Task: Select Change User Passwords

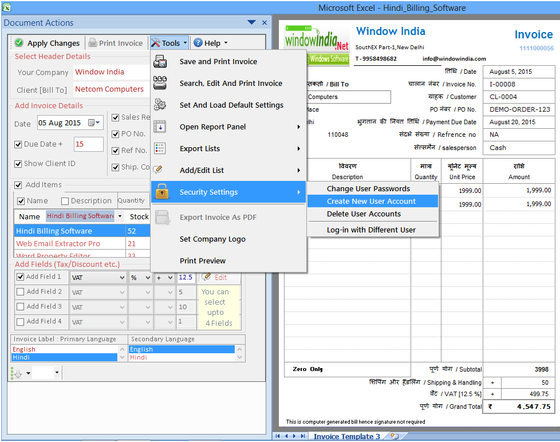Action: (373, 188)
